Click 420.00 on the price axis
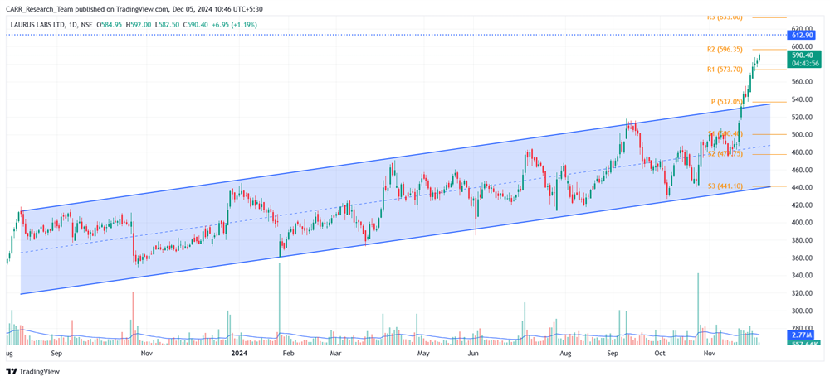The width and height of the screenshot is (830, 381). (x=802, y=205)
